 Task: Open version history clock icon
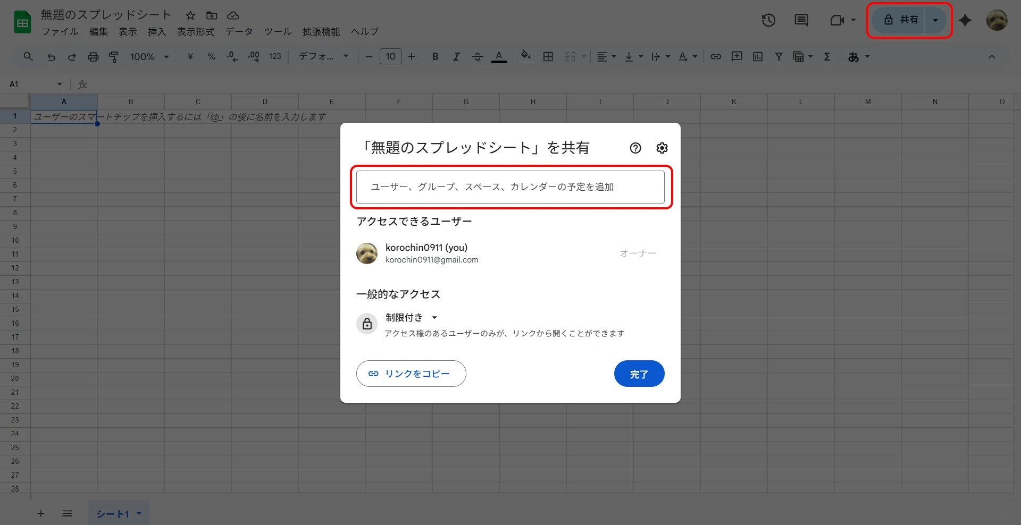(768, 20)
